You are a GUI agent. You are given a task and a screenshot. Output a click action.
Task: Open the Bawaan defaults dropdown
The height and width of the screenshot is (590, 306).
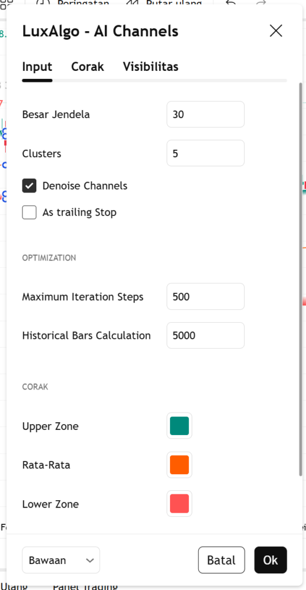tap(61, 560)
